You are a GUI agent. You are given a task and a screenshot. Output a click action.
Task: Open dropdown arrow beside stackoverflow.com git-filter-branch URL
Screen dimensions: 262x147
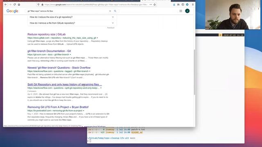[90, 71]
